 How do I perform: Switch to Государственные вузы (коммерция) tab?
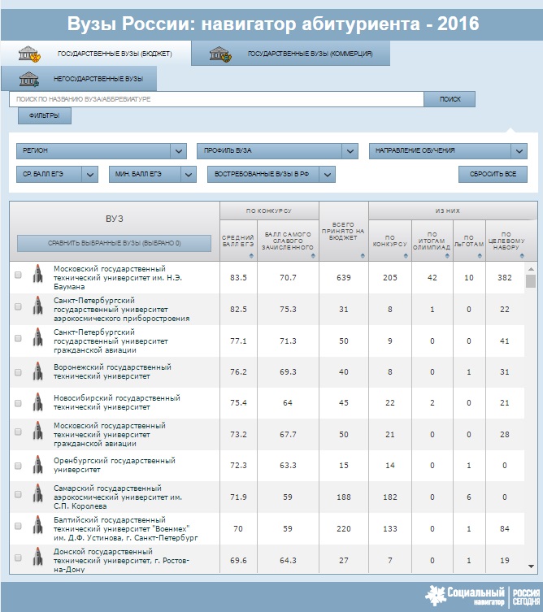coord(290,54)
